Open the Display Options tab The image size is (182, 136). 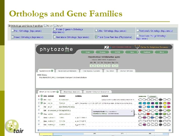pyautogui.click(x=127, y=71)
